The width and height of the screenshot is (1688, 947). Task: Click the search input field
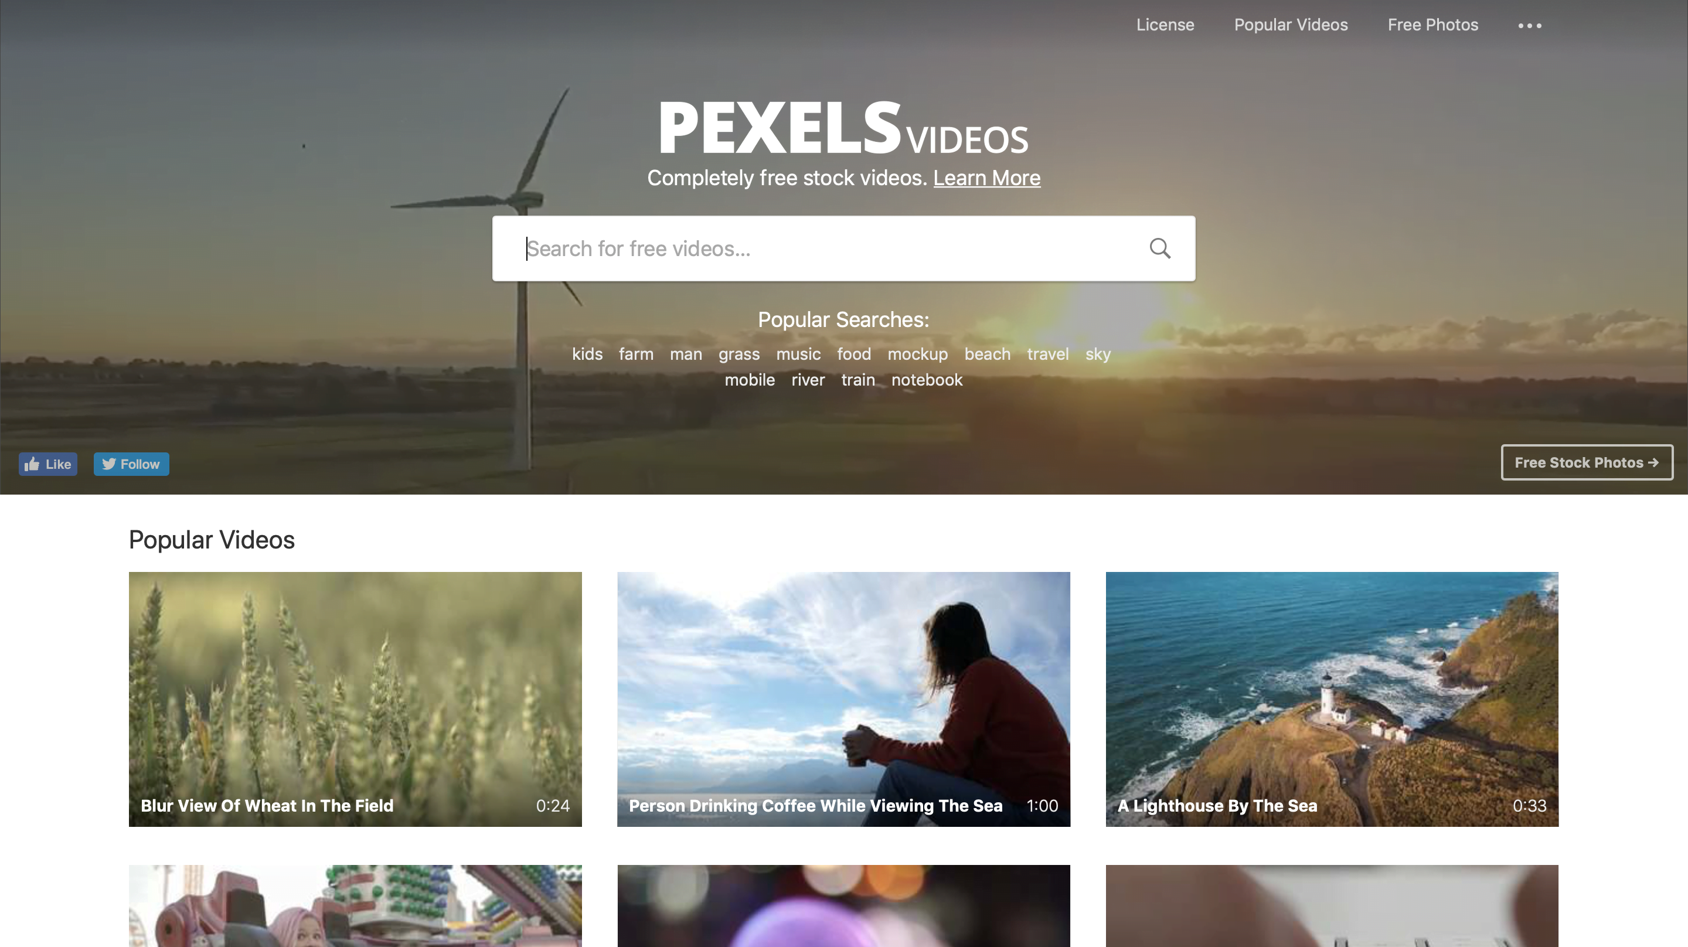pos(843,247)
